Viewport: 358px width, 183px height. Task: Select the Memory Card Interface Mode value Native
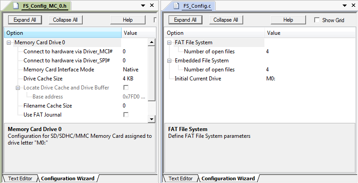pos(131,70)
